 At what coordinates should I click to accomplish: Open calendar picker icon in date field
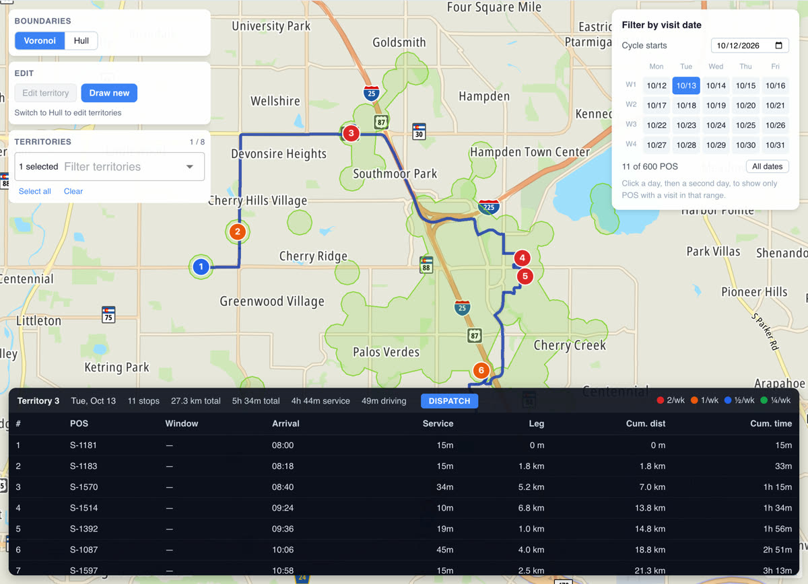coord(779,46)
